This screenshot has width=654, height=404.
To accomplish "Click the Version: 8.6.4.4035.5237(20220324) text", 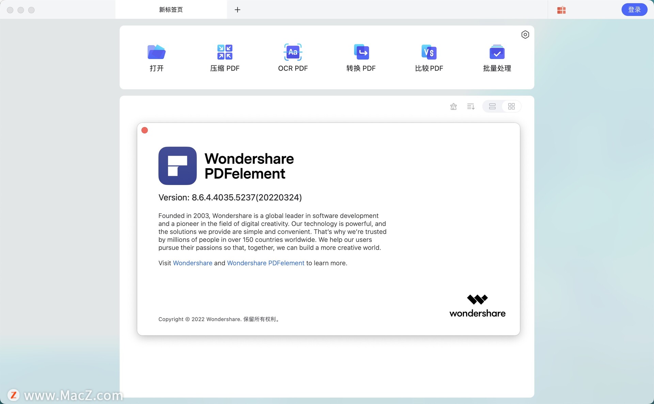I will pos(230,198).
